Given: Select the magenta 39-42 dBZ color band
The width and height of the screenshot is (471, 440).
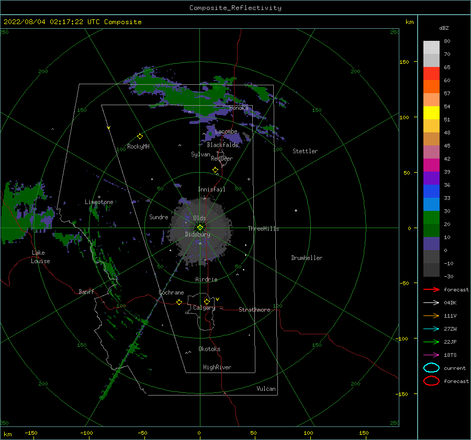Looking at the screenshot, I should point(431,165).
